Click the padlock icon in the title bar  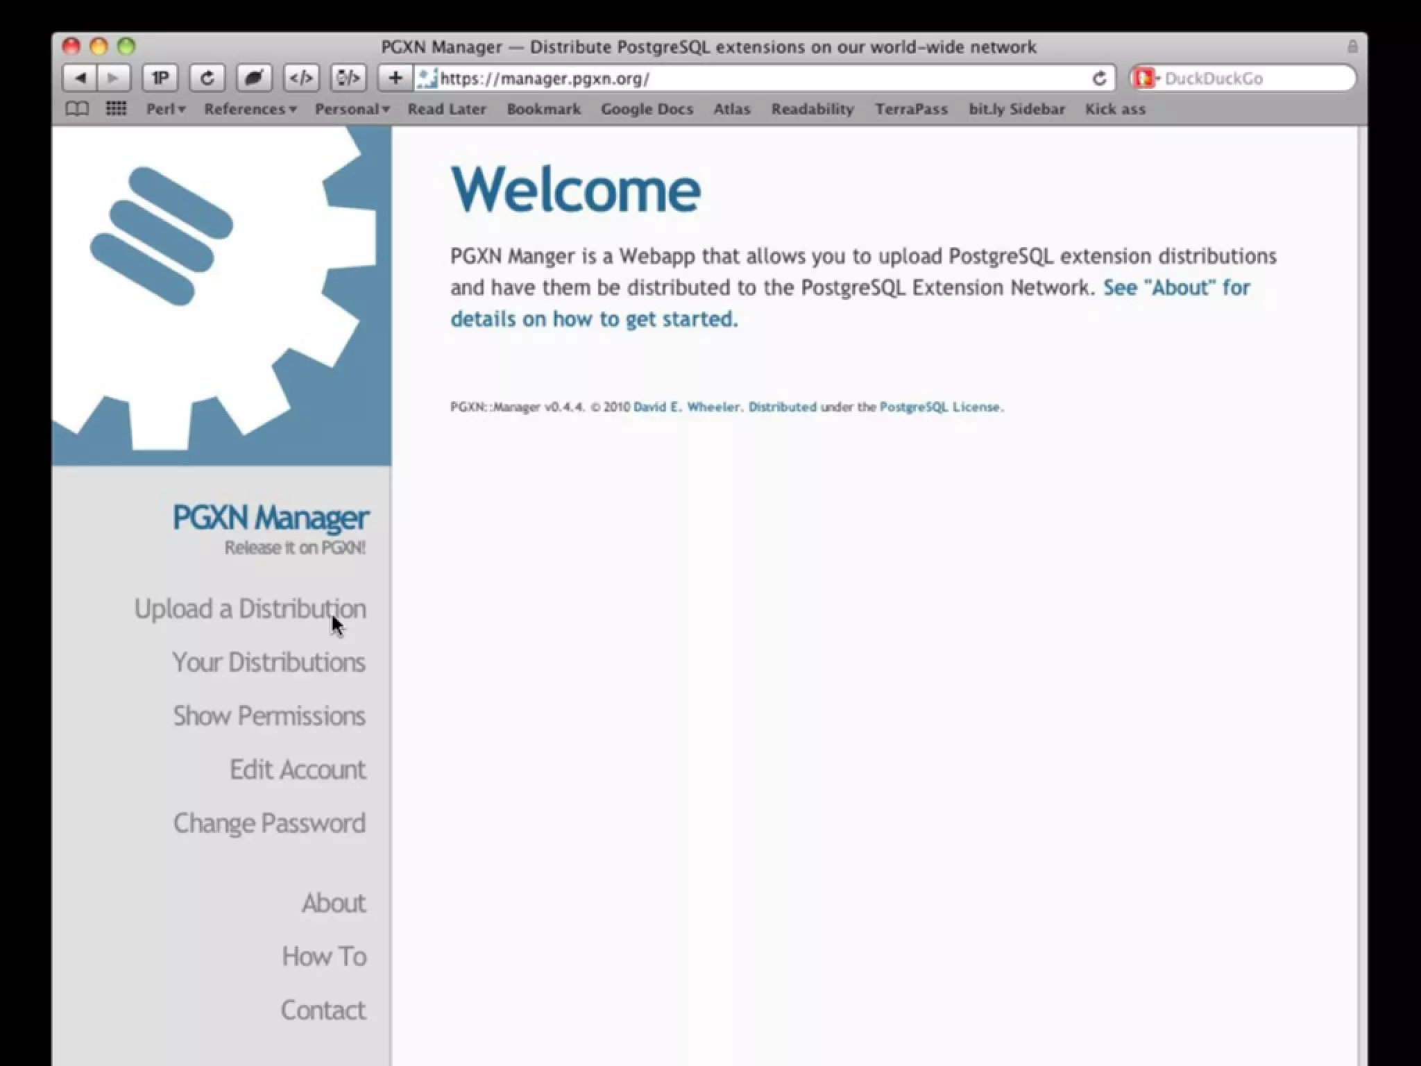pos(1352,46)
